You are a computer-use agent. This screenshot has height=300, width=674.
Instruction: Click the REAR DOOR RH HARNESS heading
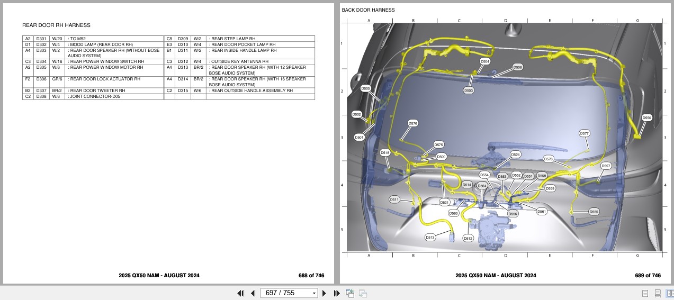tap(56, 25)
